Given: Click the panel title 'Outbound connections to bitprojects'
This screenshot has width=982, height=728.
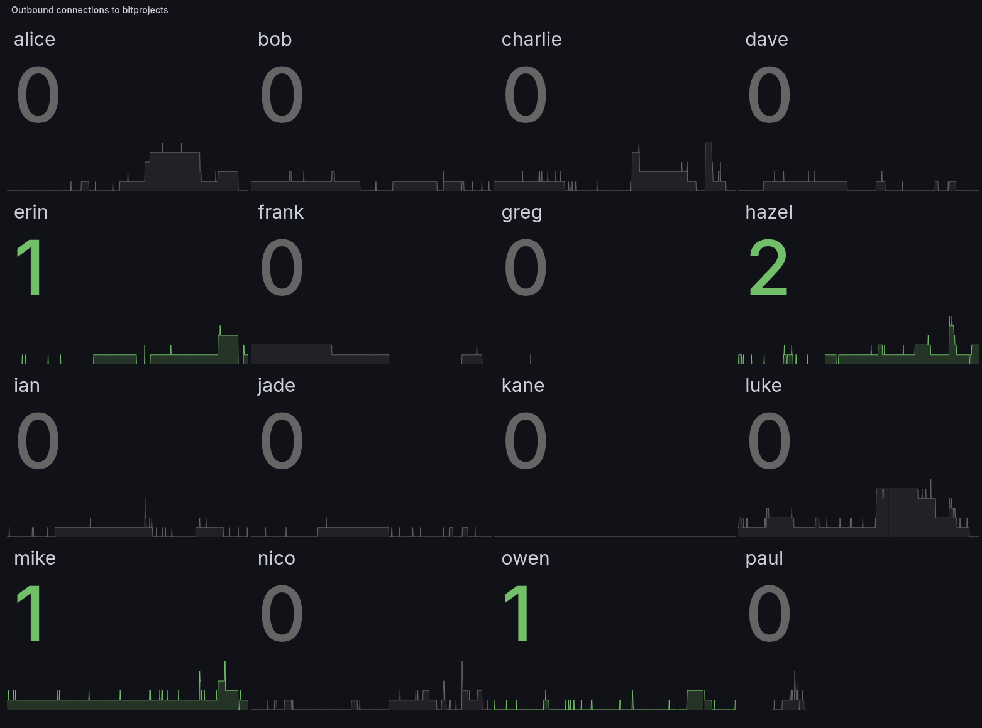Looking at the screenshot, I should click(x=89, y=10).
